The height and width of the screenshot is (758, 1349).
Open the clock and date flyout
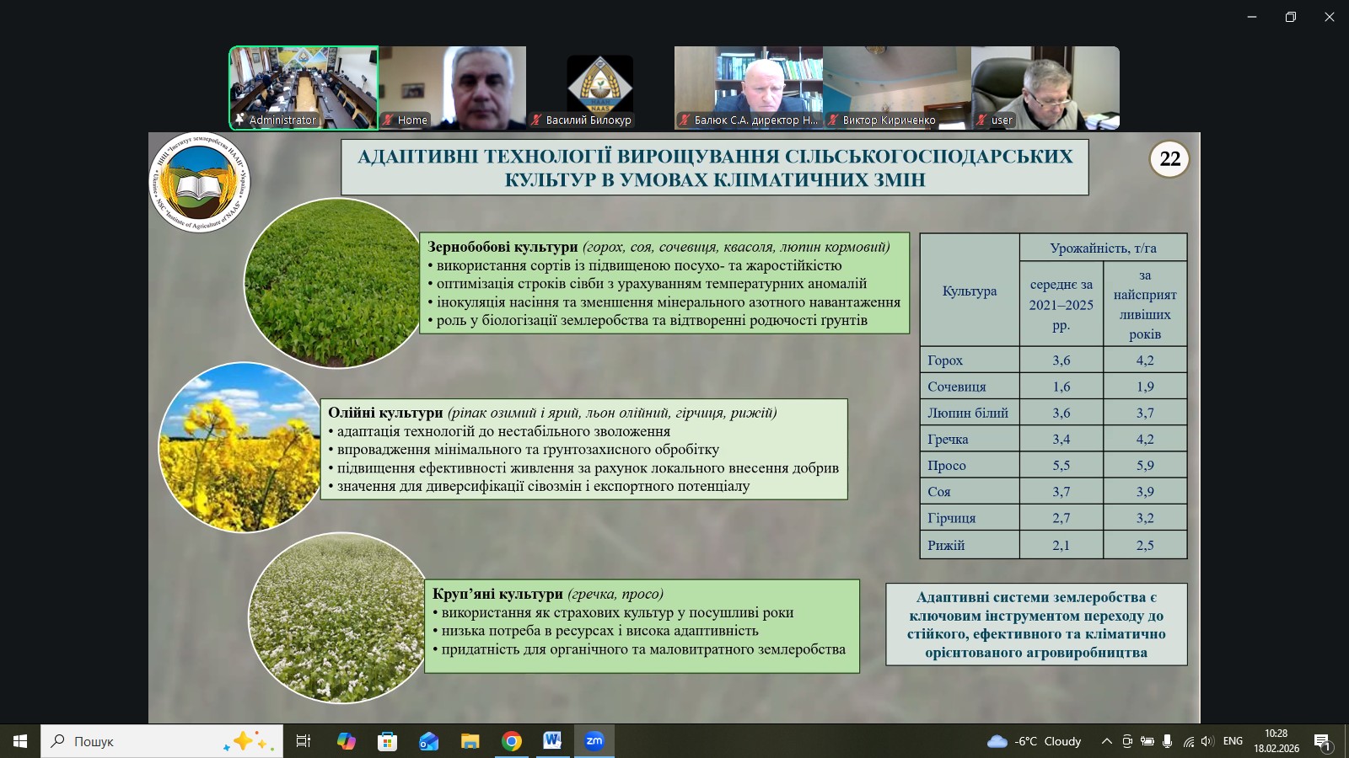point(1276,741)
